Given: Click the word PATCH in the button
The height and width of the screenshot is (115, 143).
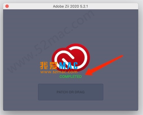Looking at the screenshot, I should tap(62, 92).
